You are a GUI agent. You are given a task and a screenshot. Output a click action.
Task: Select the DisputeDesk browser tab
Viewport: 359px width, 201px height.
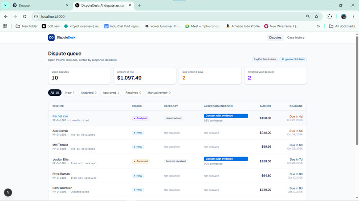coord(103,5)
